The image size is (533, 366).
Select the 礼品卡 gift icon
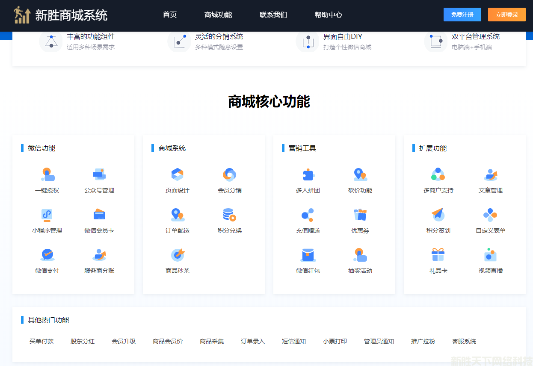point(438,255)
